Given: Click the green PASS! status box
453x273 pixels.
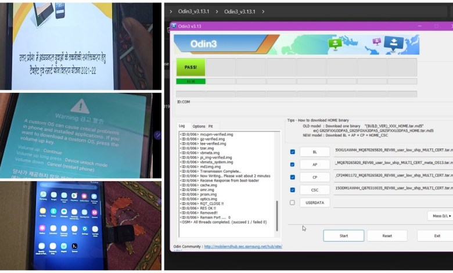Looking at the screenshot, I should pos(190,67).
